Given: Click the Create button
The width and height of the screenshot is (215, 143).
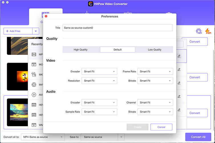Looking at the screenshot, I should point(137,127).
